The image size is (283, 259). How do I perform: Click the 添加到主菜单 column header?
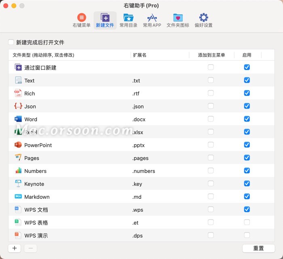coord(211,55)
